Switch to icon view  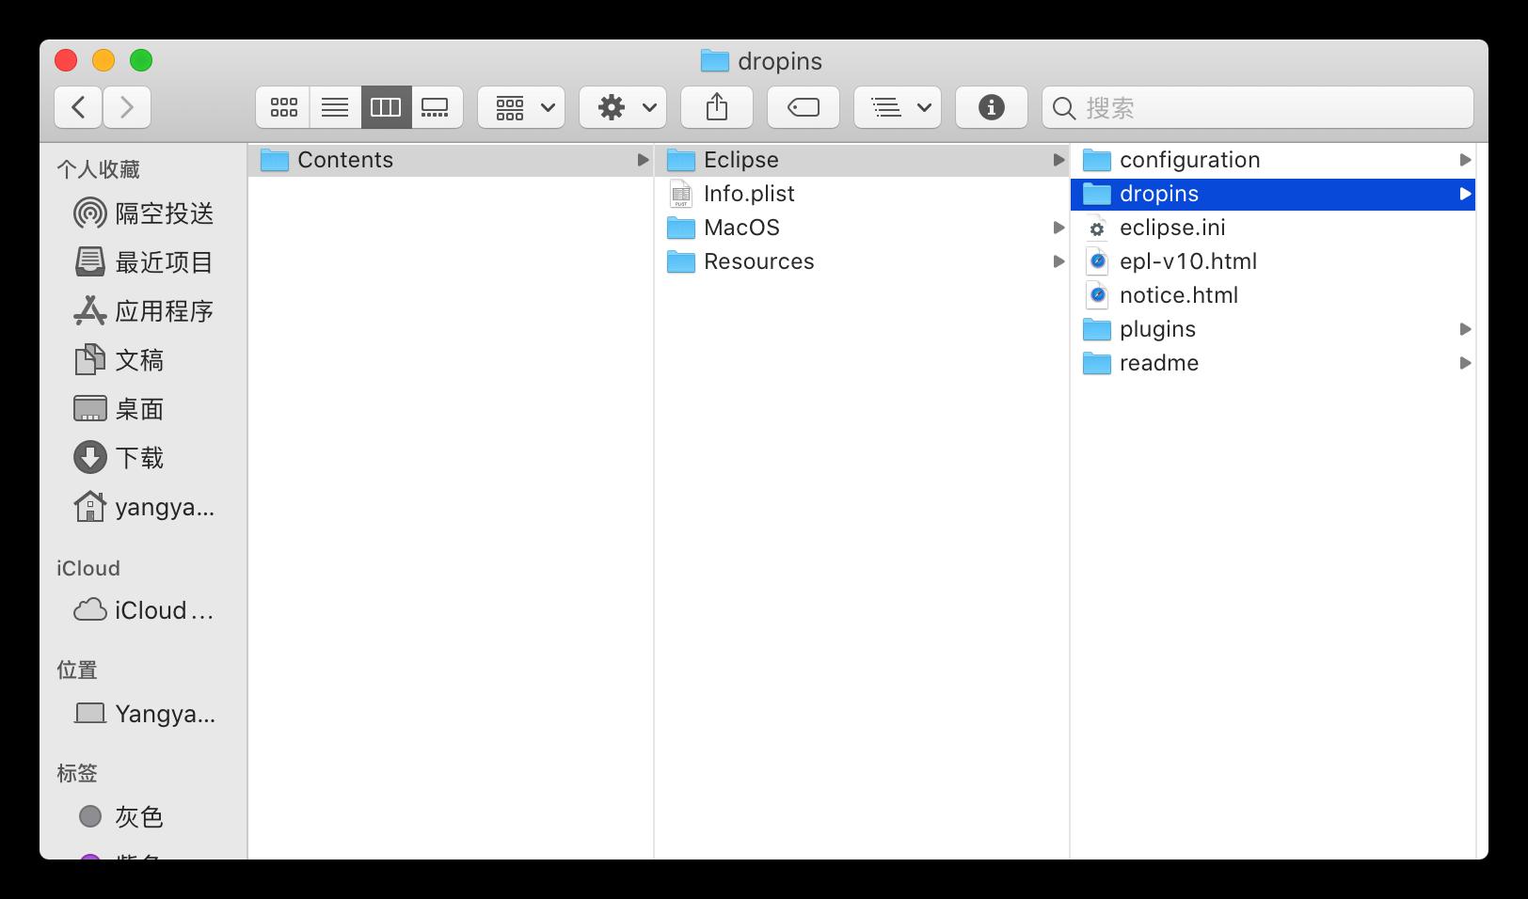(x=283, y=107)
